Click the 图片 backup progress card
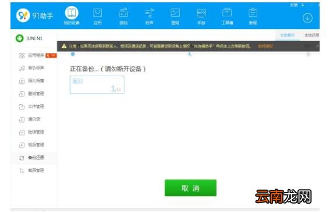Viewport: 333px width, 213px height. tap(97, 84)
